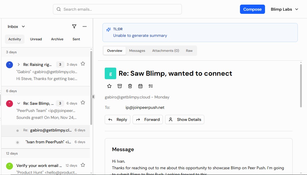The width and height of the screenshot is (307, 175).
Task: Expand the 'Re: Raising rig…' thread
Action: (x=18, y=64)
